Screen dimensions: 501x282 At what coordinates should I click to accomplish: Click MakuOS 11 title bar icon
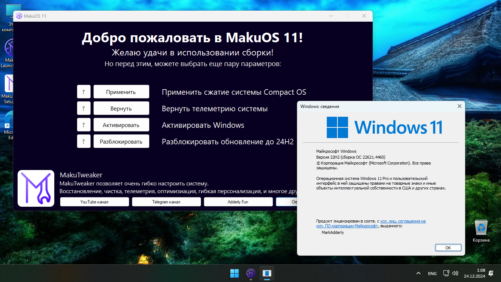tap(19, 16)
